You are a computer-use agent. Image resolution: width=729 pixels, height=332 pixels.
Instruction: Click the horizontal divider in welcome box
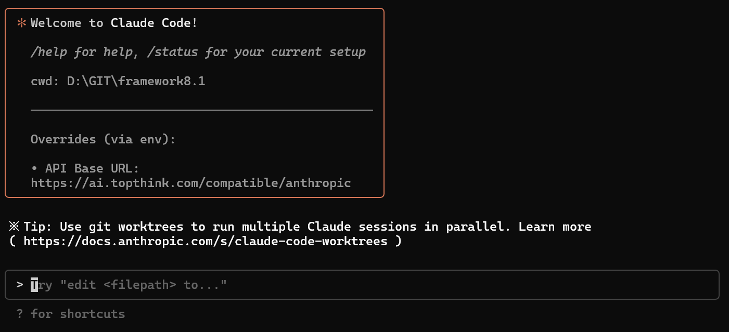tap(201, 110)
